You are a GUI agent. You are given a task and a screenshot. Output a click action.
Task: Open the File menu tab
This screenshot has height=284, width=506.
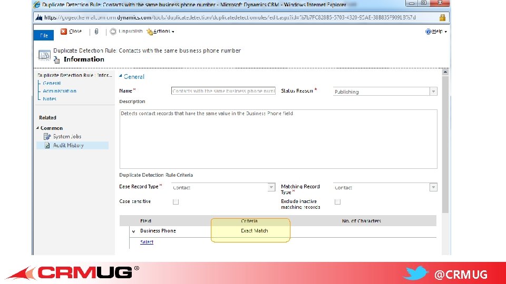click(44, 35)
